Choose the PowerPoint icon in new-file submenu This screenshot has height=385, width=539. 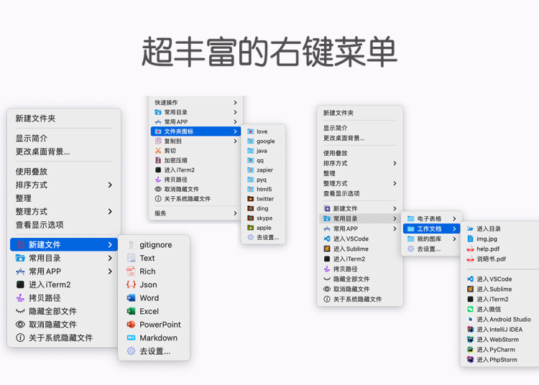[x=131, y=325]
